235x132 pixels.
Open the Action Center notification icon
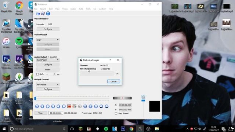pos(224,129)
